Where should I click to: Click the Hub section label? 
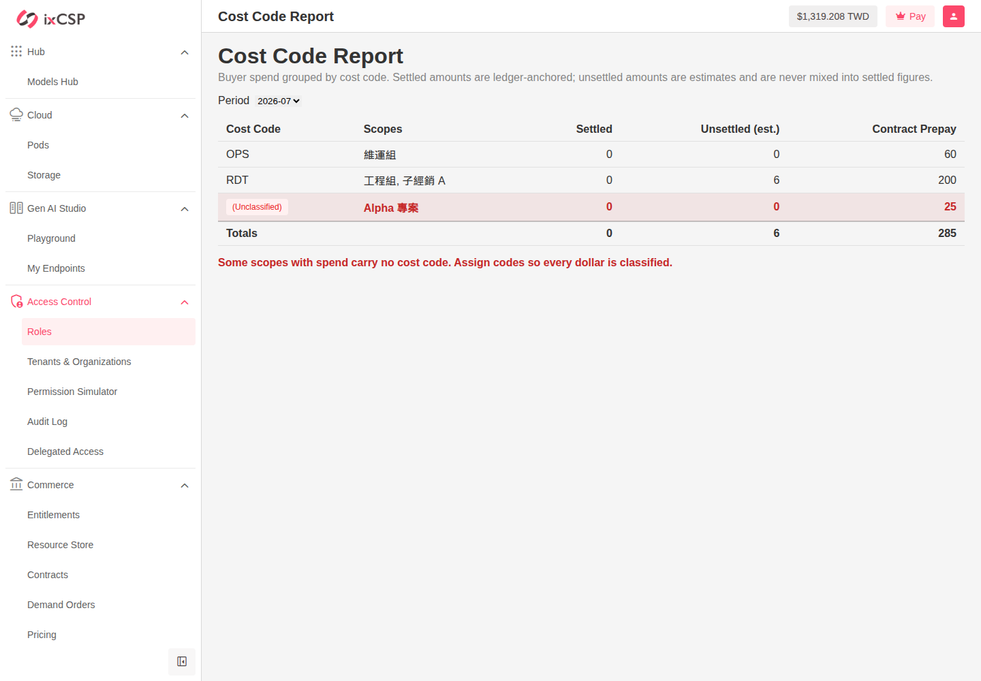coord(36,52)
